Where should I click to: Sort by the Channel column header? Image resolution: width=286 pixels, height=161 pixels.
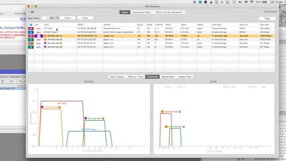(x=159, y=25)
